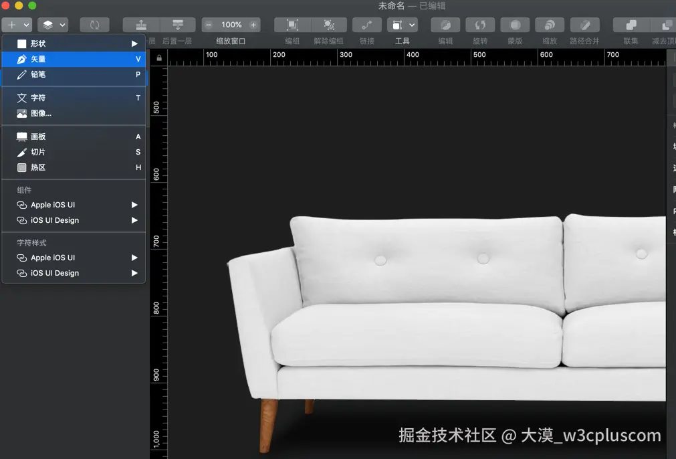The image size is (676, 459).
Task: Click the 解除编组 ungroup icon
Action: click(x=329, y=25)
